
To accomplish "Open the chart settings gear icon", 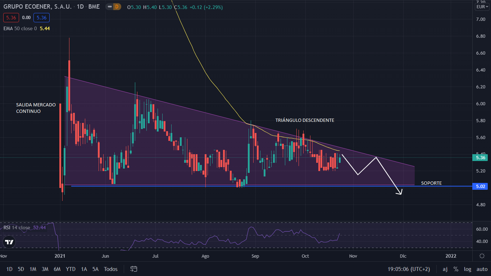I will 482,256.
